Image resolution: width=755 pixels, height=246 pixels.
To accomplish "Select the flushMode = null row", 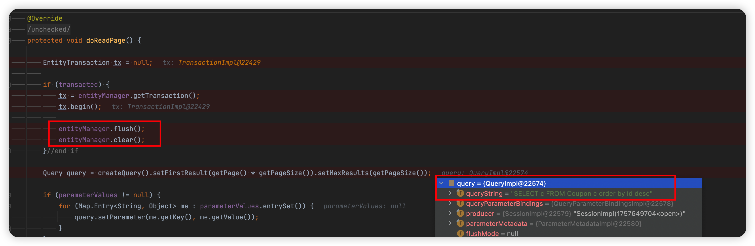I will point(569,234).
